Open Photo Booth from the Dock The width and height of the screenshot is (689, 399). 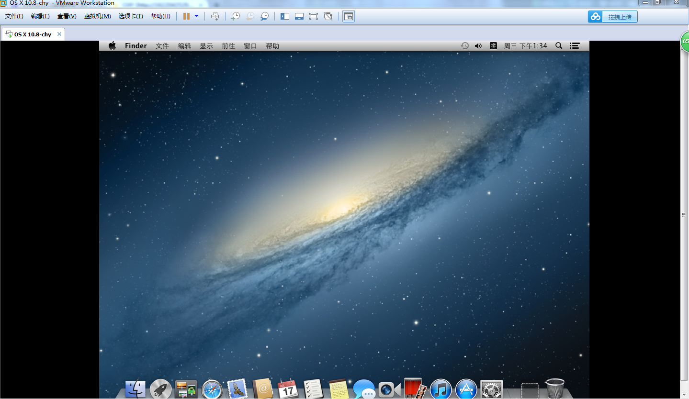click(415, 388)
